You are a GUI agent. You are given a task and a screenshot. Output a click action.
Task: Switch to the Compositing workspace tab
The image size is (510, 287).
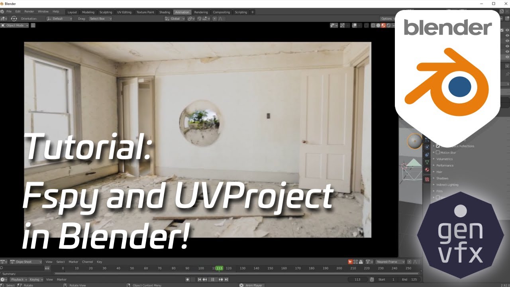point(221,12)
